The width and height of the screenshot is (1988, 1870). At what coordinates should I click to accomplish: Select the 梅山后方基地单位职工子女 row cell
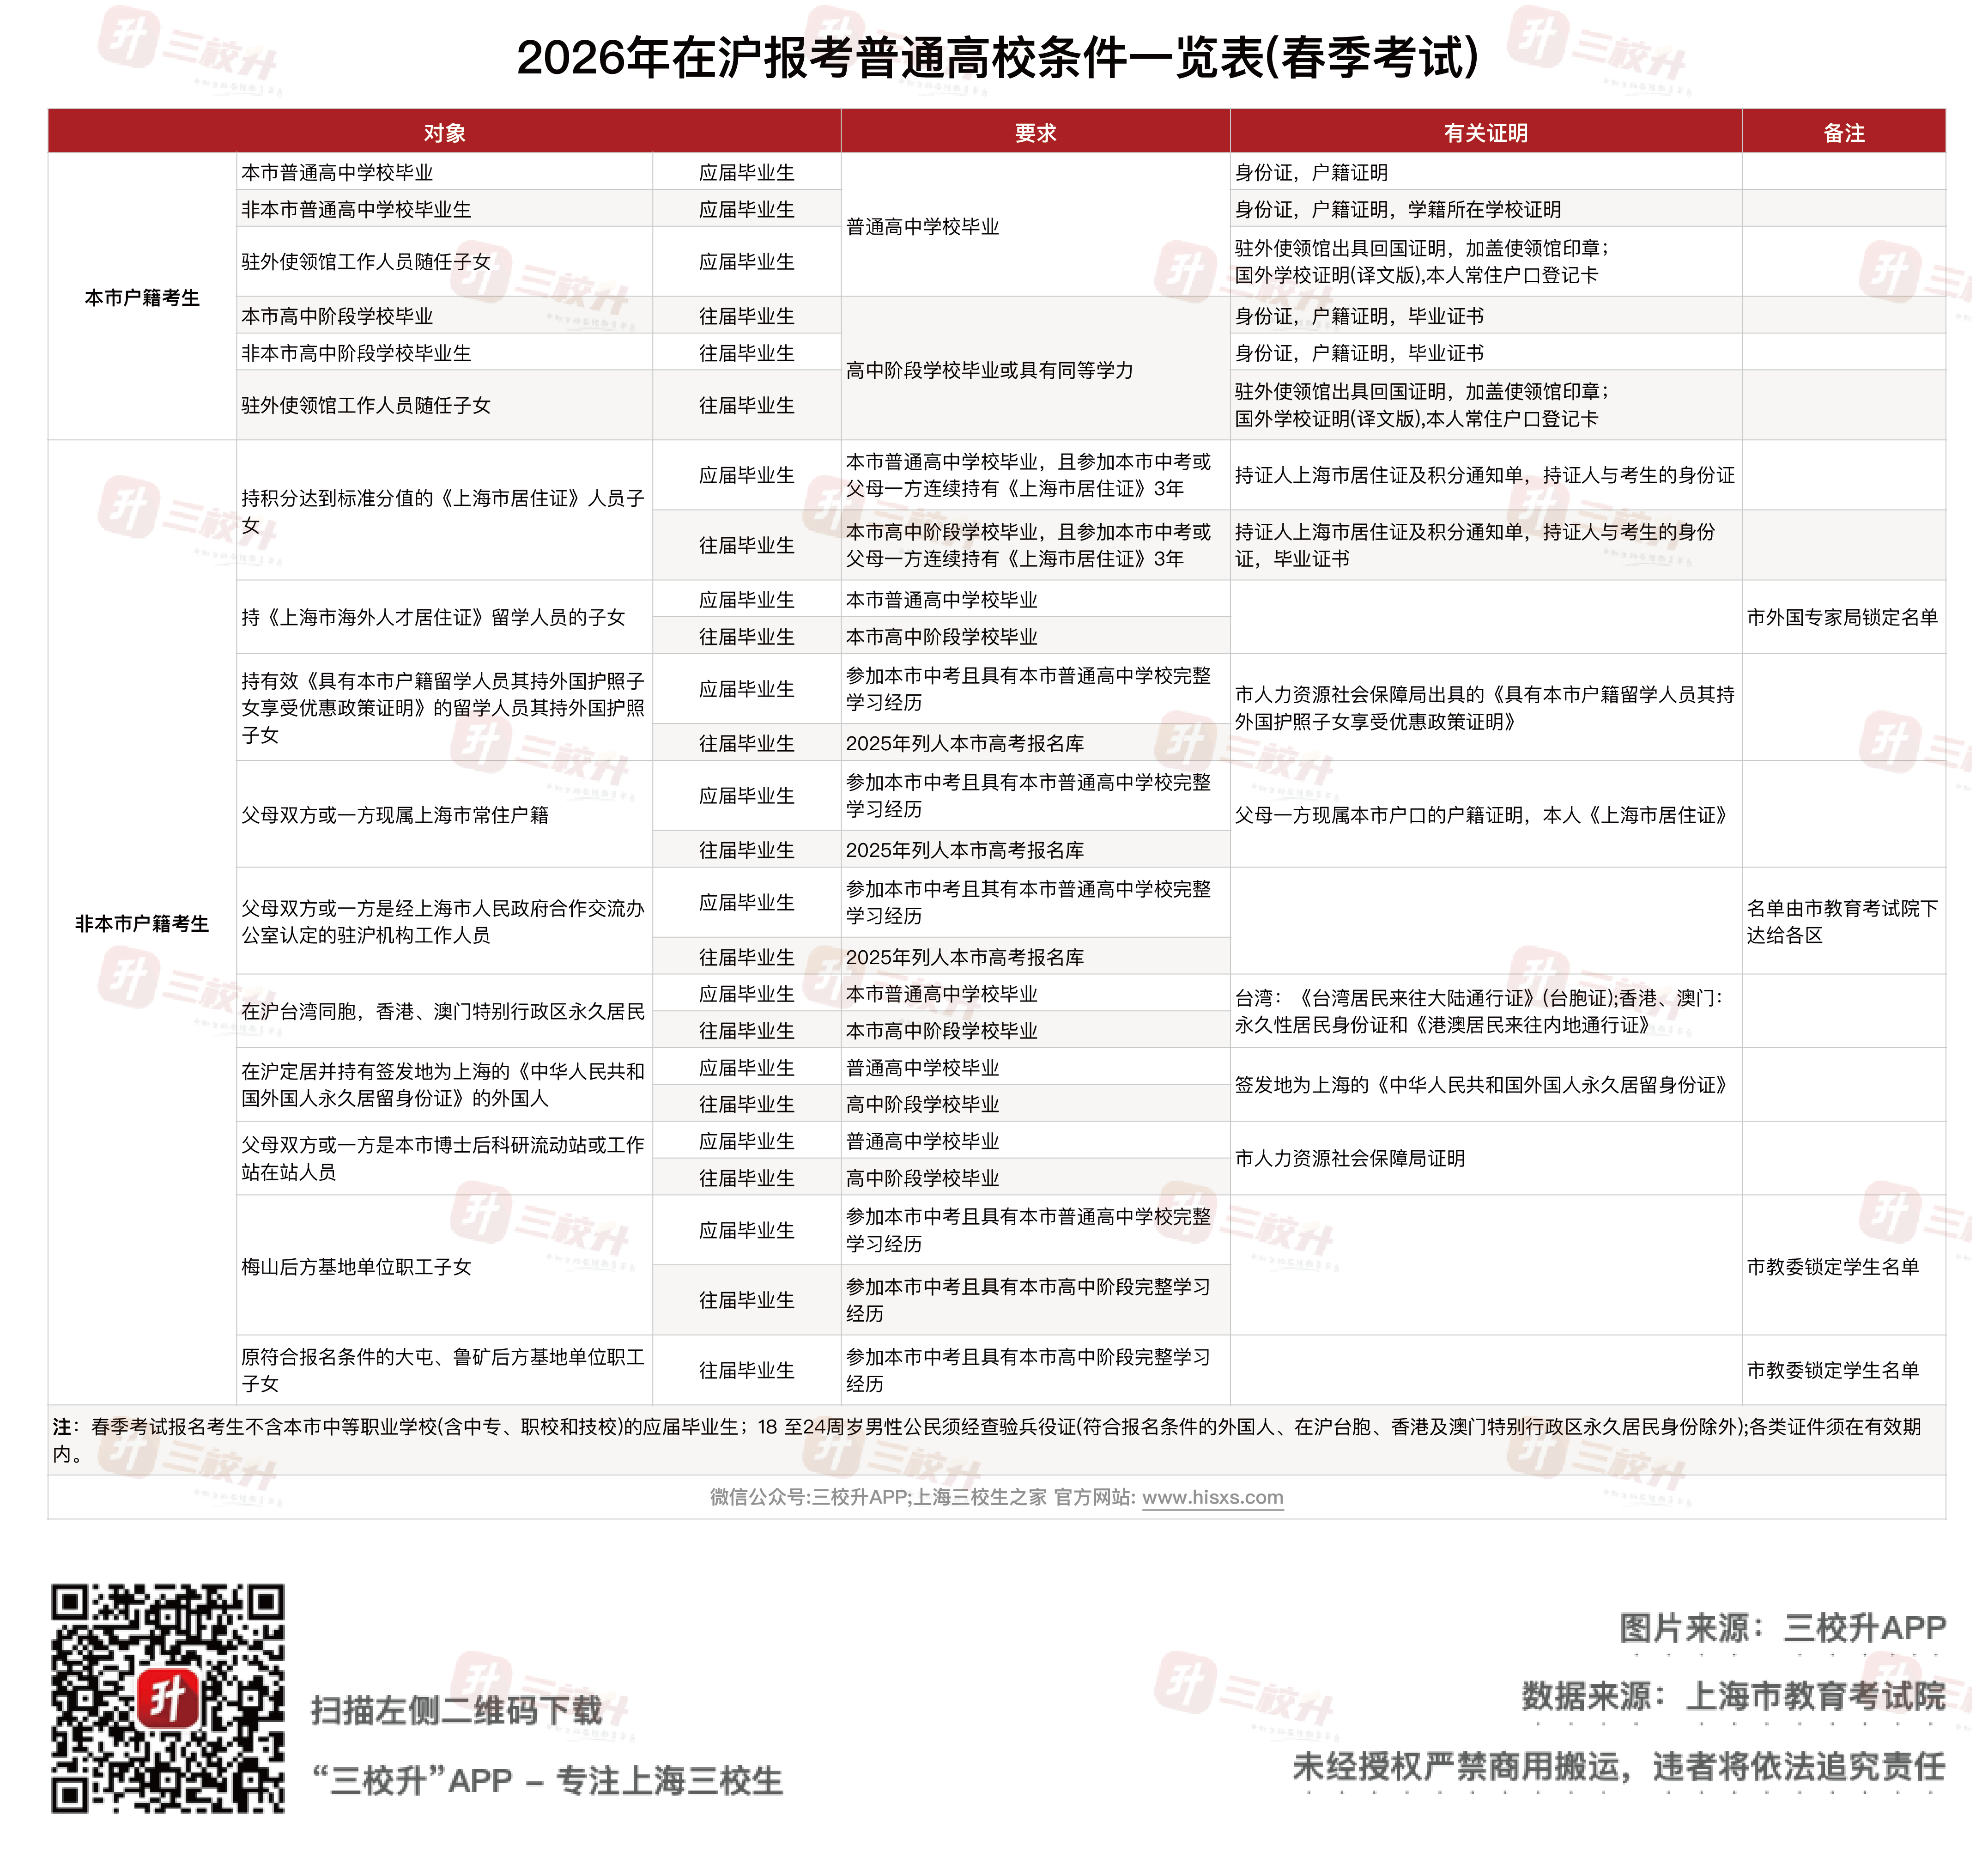point(356,1266)
